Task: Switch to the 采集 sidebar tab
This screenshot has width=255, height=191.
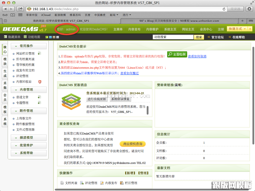Action: pyautogui.click(x=5, y=86)
